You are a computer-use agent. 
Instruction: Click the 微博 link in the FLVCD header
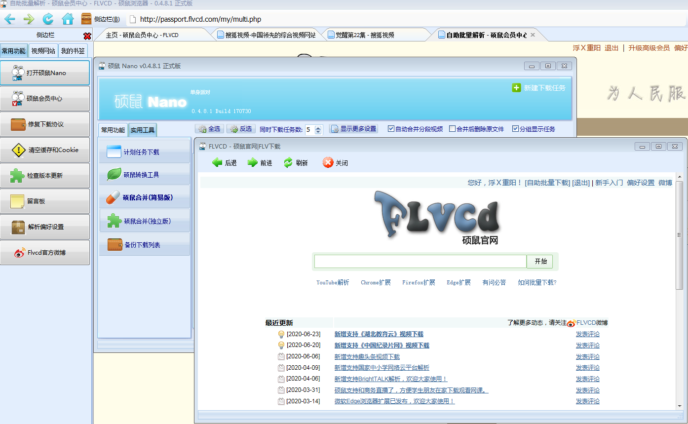click(x=665, y=183)
